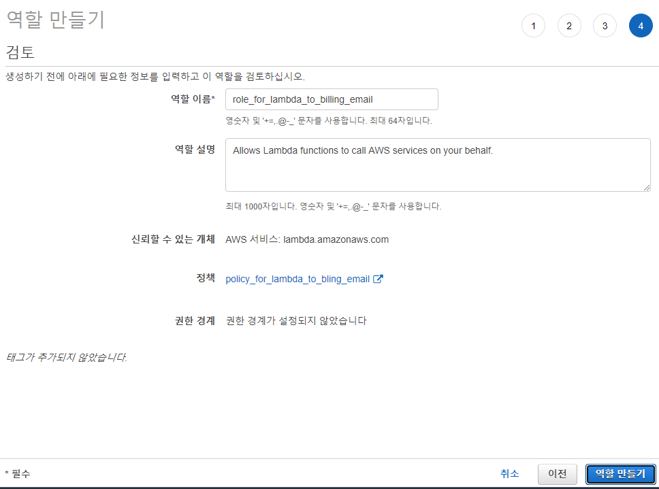659x489 pixels.
Task: Click the blue 역할 만들기 create role button
Action: (620, 474)
